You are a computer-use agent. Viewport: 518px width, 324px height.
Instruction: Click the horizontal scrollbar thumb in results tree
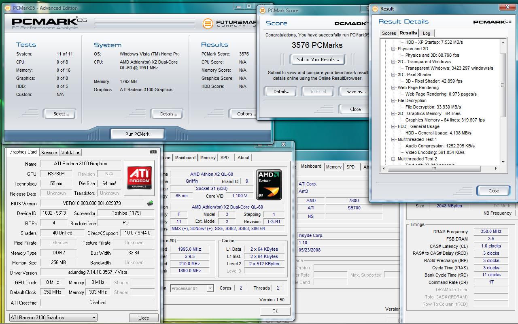pyautogui.click(x=433, y=169)
